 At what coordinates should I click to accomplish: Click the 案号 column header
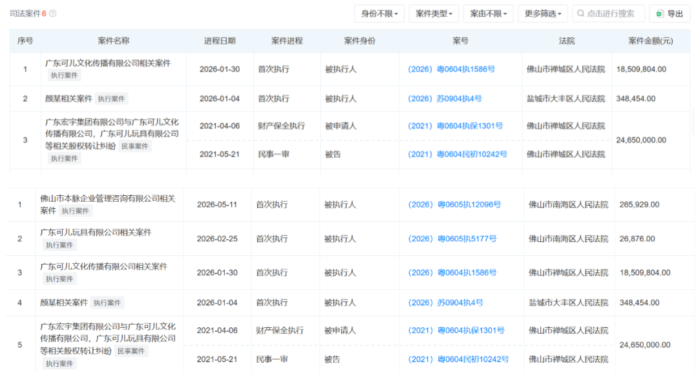460,41
